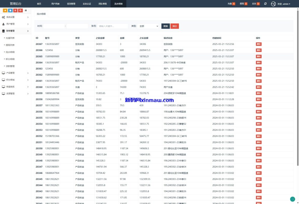Screen dimensions: 299x204
Task: Click the 财务管理 database icon
Action: tap(4, 31)
